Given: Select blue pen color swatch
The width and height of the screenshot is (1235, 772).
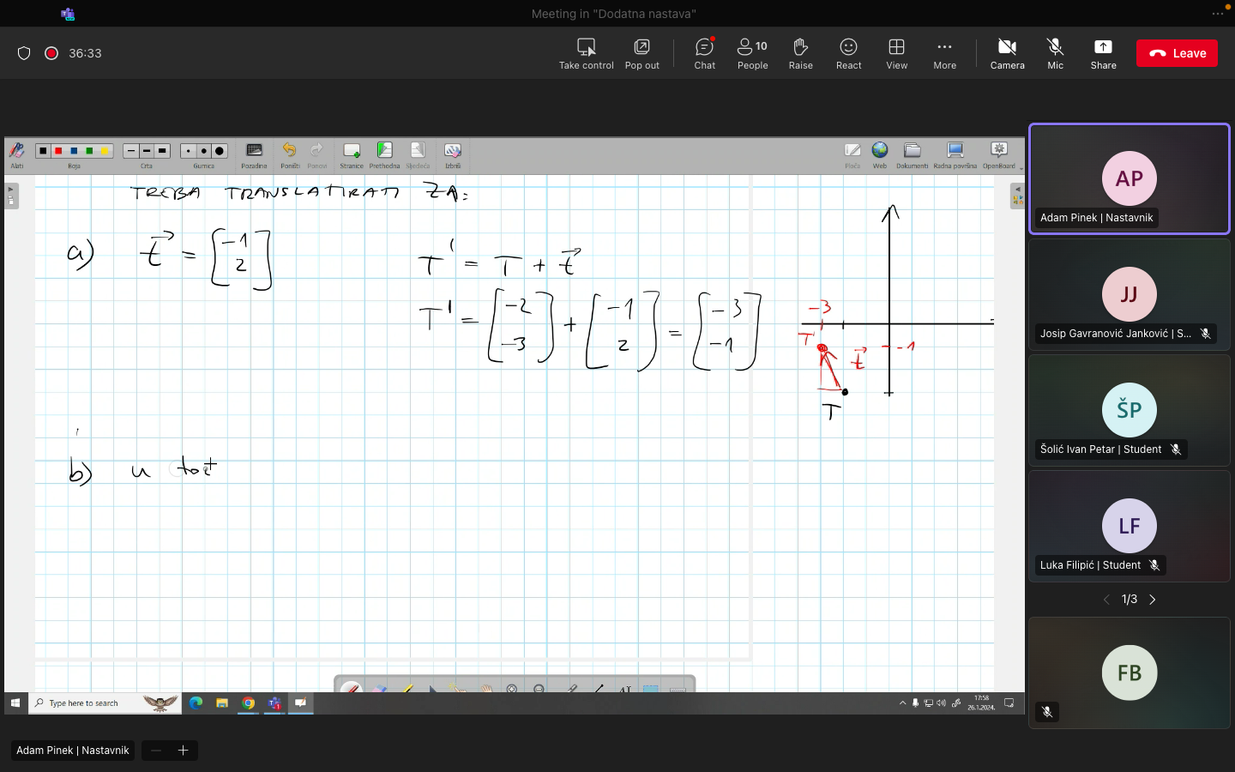Looking at the screenshot, I should tap(74, 151).
